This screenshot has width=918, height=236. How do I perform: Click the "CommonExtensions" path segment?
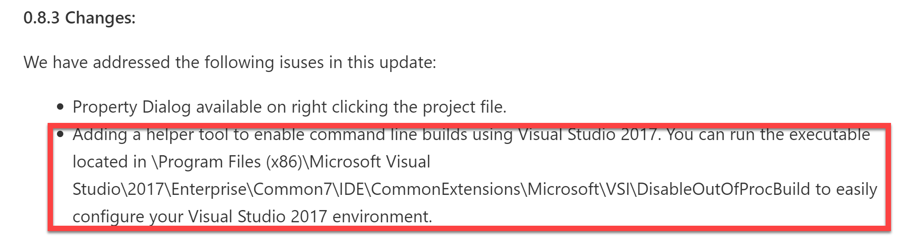pos(445,189)
